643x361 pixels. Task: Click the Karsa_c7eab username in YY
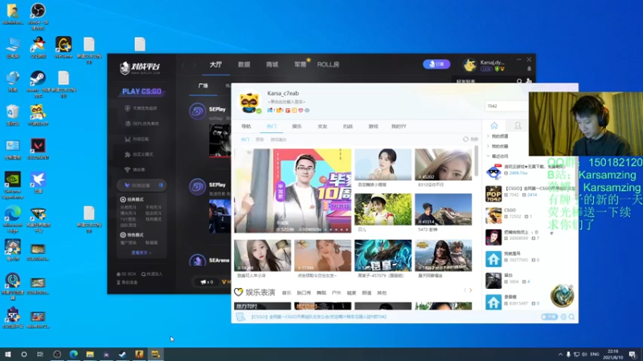[283, 93]
